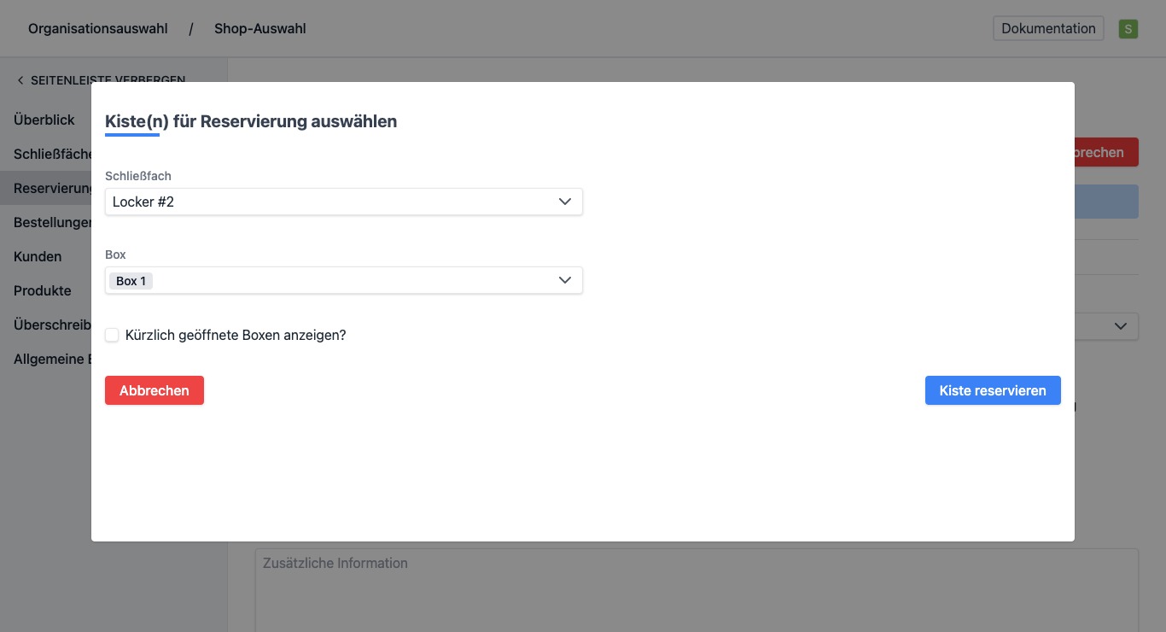This screenshot has width=1166, height=632.
Task: Open the Dokumentation button in the header
Action: click(x=1047, y=28)
